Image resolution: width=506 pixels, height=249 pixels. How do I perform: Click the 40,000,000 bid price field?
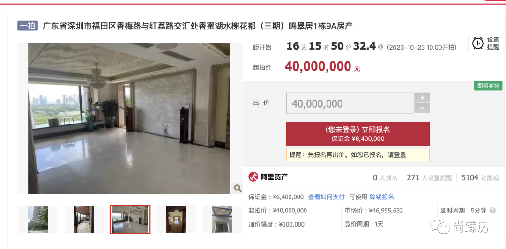point(350,103)
